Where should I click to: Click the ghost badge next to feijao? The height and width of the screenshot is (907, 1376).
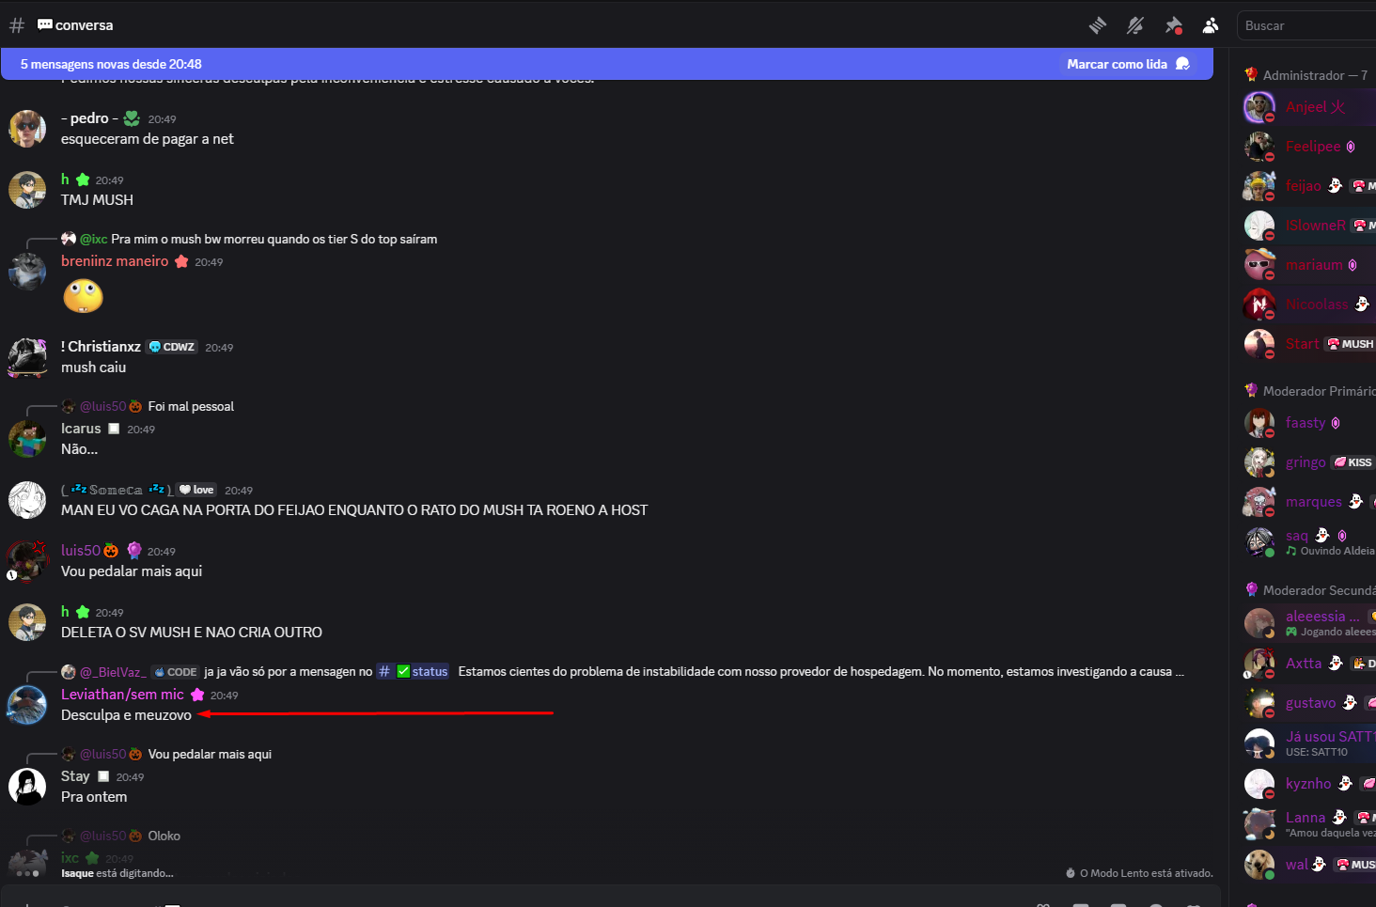(1335, 186)
